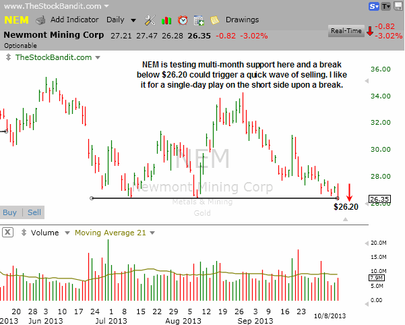Click the Sep 2013 time axis label
405x325 pixels.
[x=255, y=321]
